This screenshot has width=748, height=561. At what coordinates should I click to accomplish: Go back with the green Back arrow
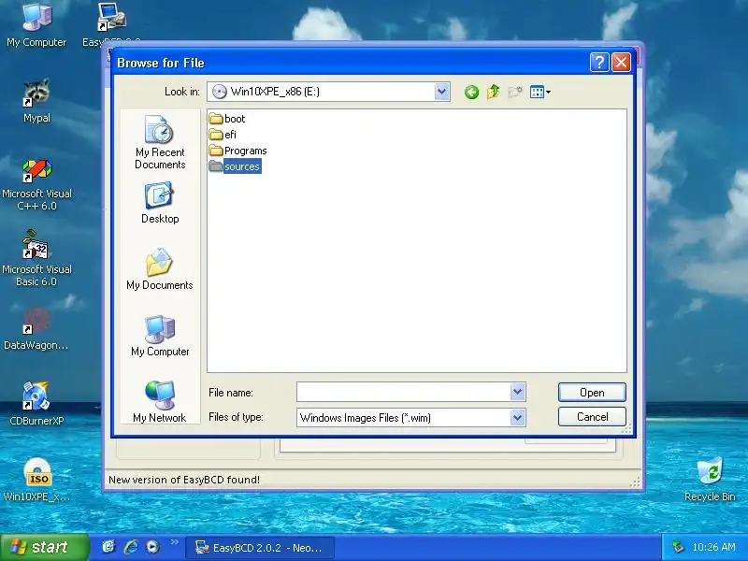coord(471,92)
